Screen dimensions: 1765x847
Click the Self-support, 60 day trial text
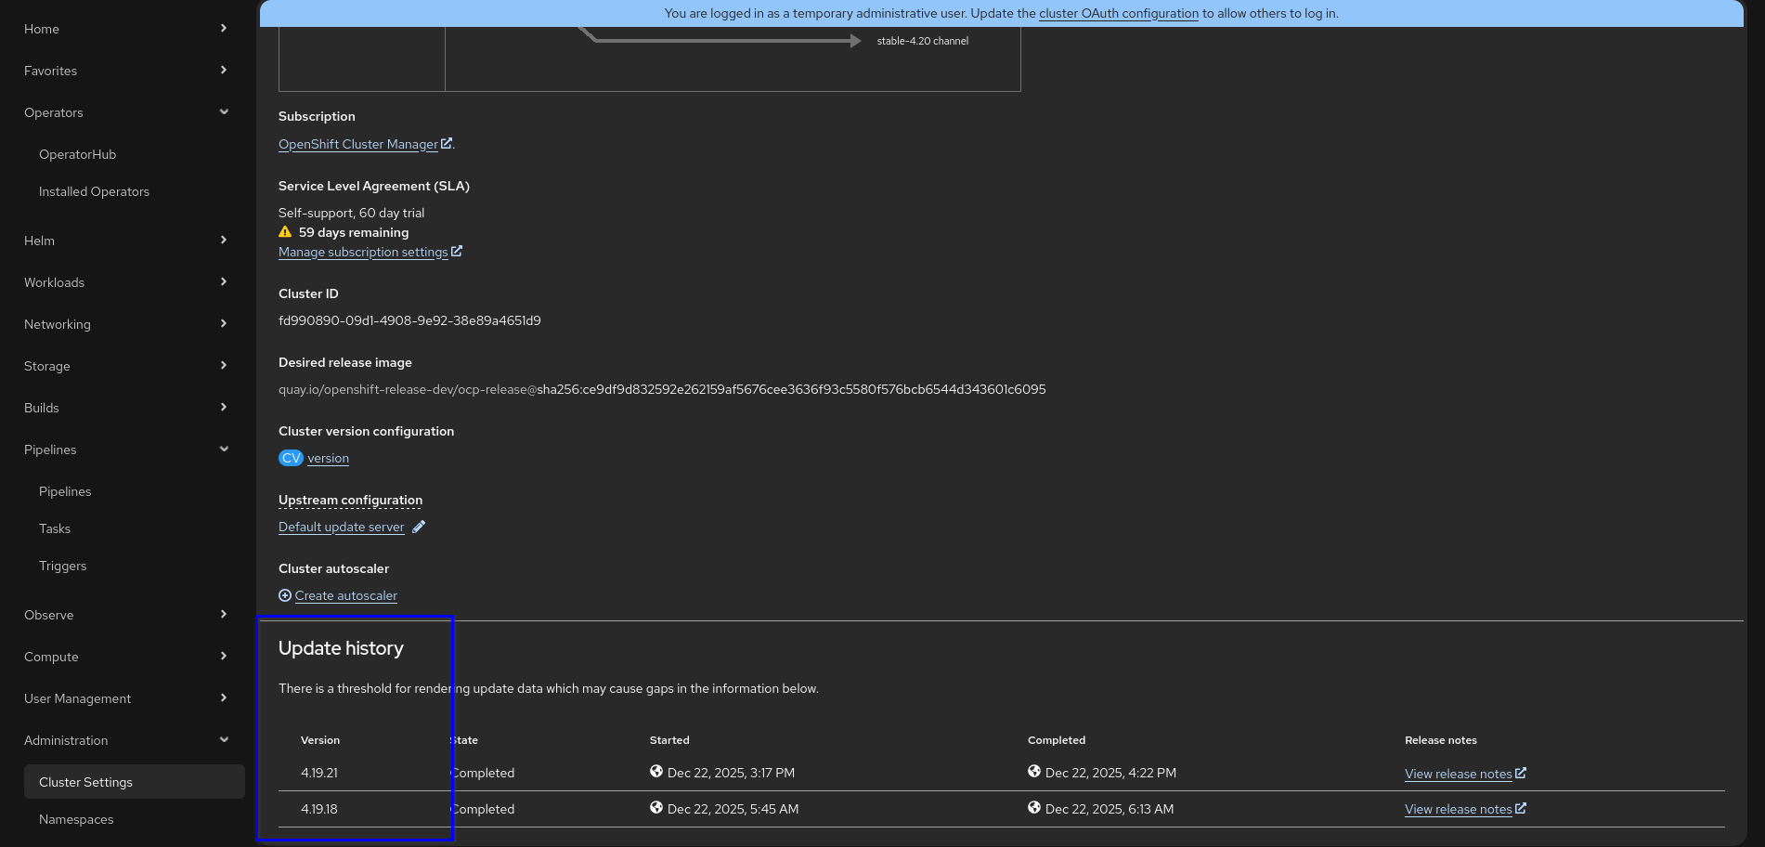pos(352,213)
